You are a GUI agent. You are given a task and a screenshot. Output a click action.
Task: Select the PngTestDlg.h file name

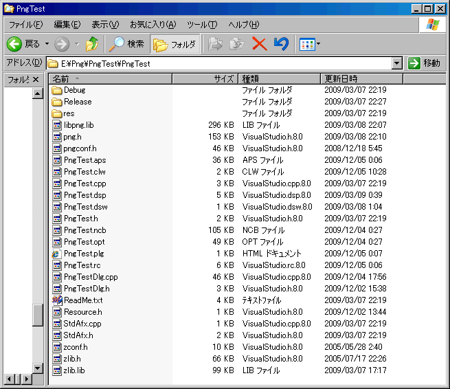87,289
